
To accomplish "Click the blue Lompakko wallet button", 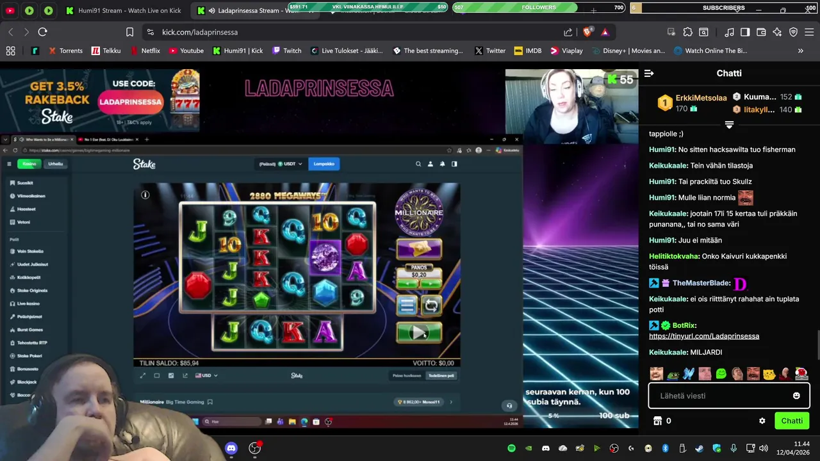I will 324,164.
